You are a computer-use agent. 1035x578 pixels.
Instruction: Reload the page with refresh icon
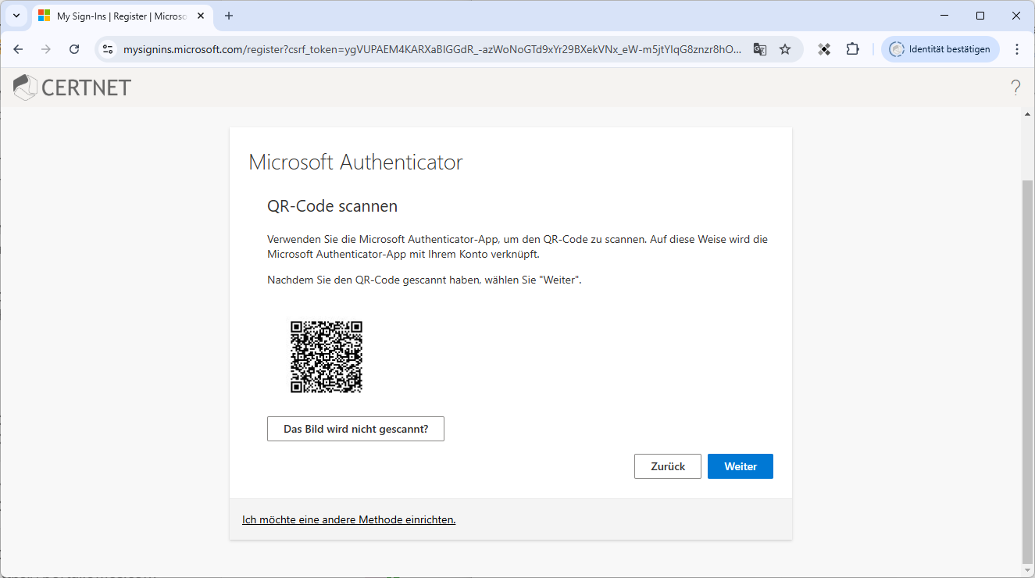pyautogui.click(x=74, y=49)
